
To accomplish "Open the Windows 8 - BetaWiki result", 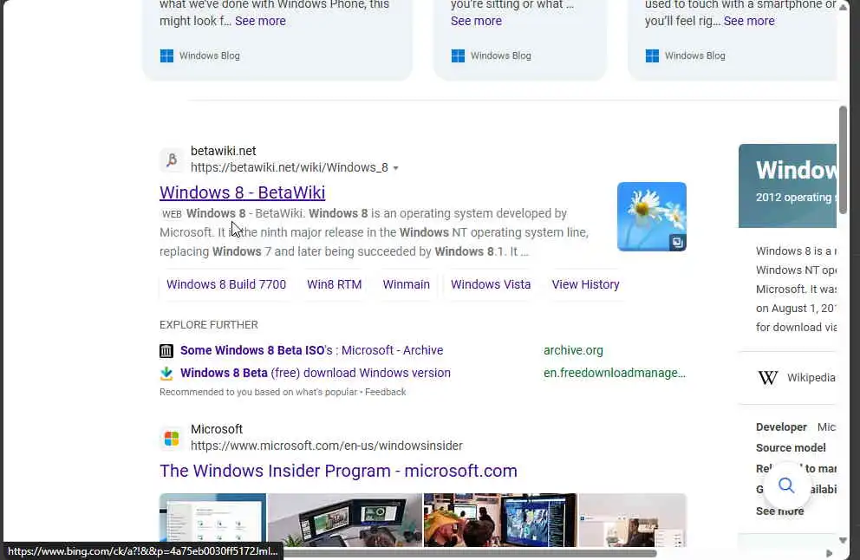I will click(x=243, y=192).
